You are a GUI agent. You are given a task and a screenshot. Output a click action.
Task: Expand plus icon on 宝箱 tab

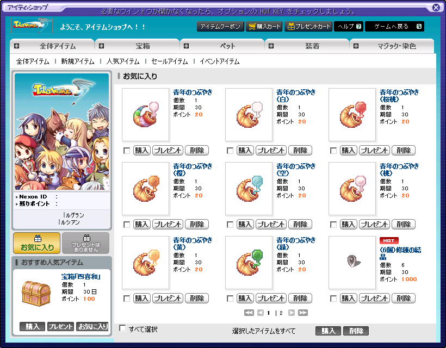[x=102, y=46]
